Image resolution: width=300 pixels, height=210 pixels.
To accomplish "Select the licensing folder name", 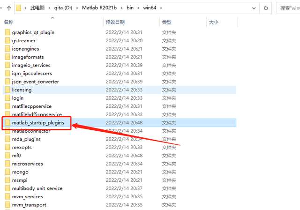I will coord(22,90).
